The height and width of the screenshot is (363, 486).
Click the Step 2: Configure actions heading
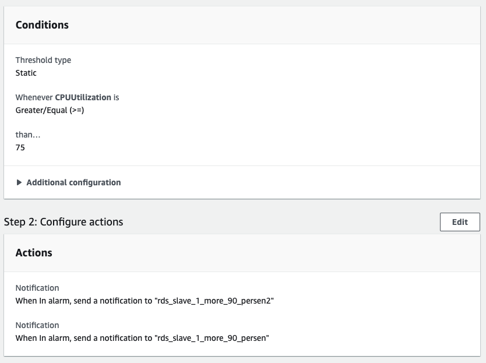pos(64,222)
